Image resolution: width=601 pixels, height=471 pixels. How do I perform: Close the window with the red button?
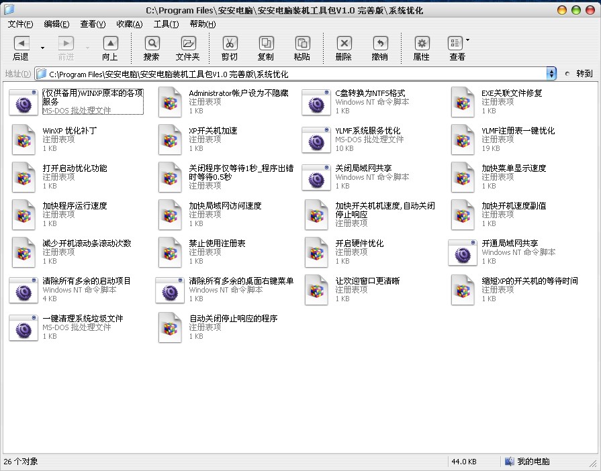[x=590, y=10]
